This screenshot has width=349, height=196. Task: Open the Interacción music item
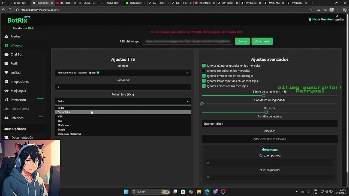click(x=18, y=100)
